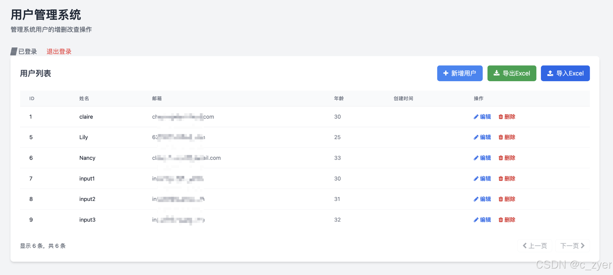The image size is (613, 275).
Task: Edit the input3 user
Action: [x=482, y=220]
